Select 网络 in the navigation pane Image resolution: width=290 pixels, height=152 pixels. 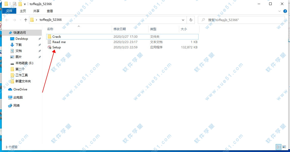(17, 105)
